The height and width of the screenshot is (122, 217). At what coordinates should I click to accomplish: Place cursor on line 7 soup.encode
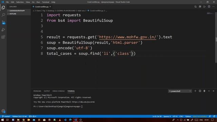pyautogui.click(x=69, y=48)
